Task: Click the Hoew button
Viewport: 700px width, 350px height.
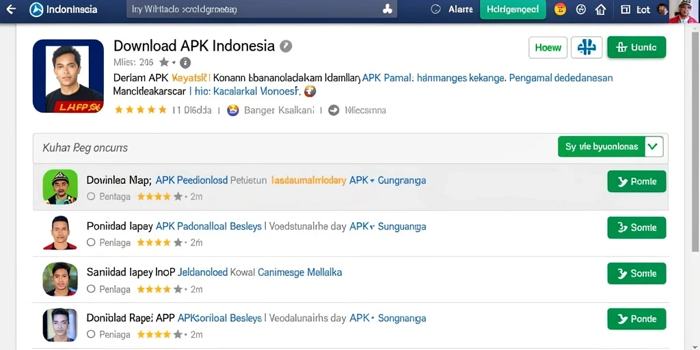Action: point(548,47)
